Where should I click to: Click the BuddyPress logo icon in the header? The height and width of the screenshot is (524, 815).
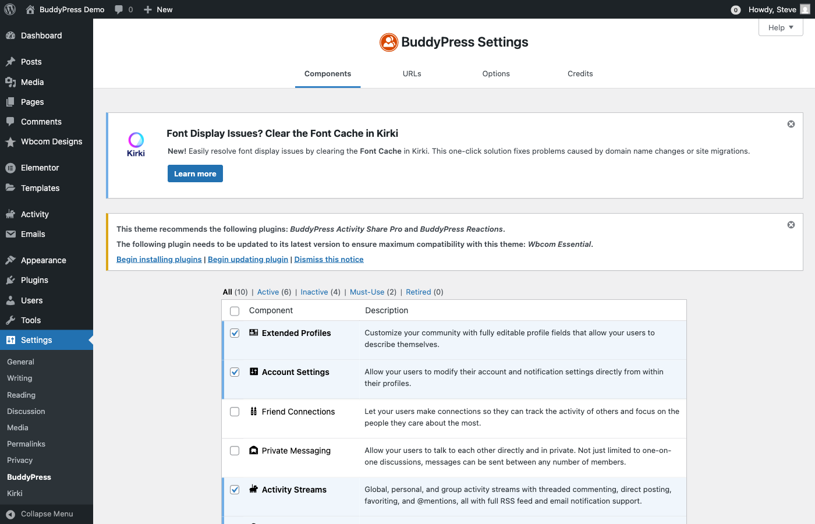click(389, 42)
